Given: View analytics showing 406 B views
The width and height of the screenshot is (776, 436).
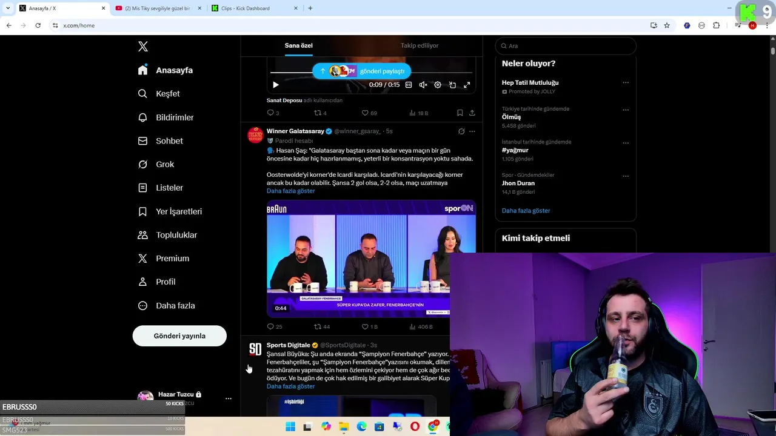Looking at the screenshot, I should pos(421,327).
